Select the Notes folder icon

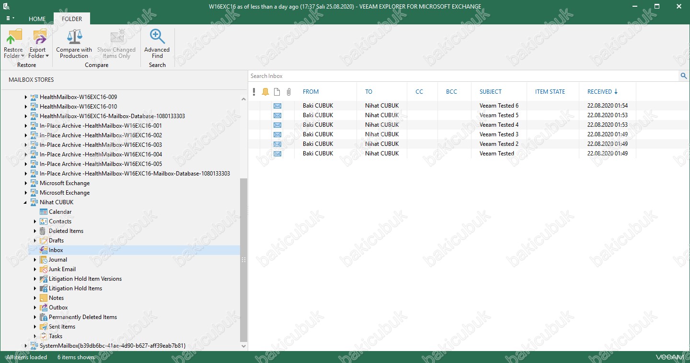(44, 298)
